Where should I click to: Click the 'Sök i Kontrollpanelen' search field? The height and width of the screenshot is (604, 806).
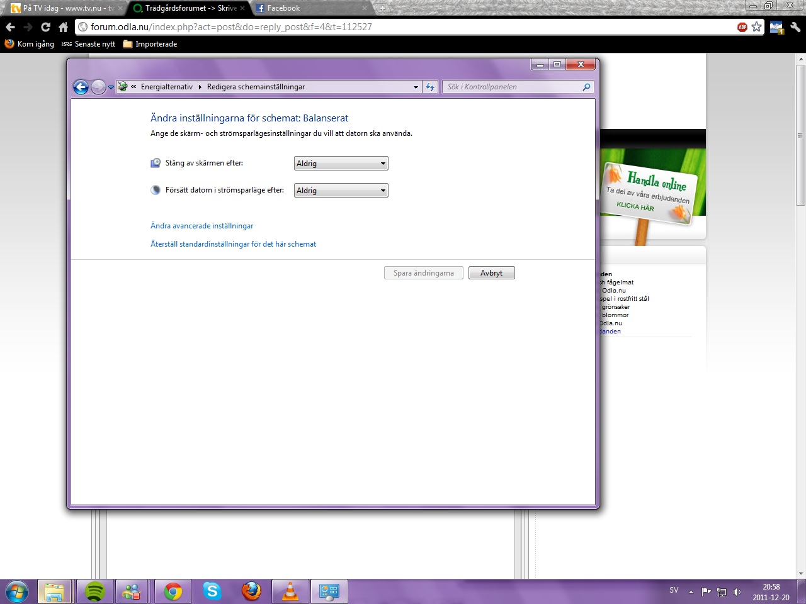pos(513,87)
